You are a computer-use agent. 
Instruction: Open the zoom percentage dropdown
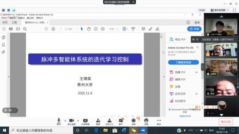[117, 29]
